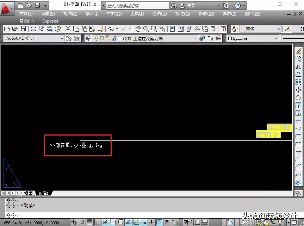This screenshot has width=304, height=226.
Task: Switch to the 布局1 layout tab
Action: [43, 193]
